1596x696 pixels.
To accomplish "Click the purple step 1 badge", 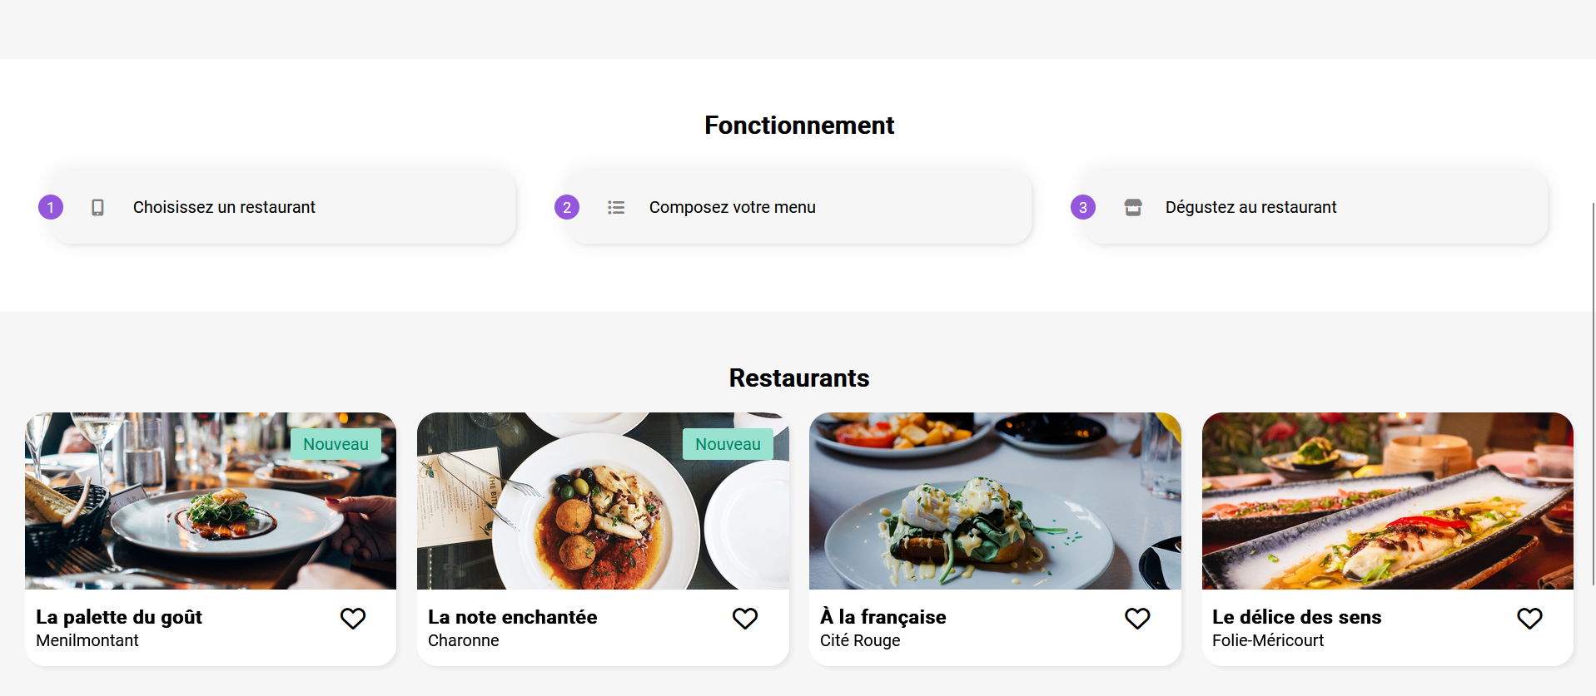I will click(51, 207).
